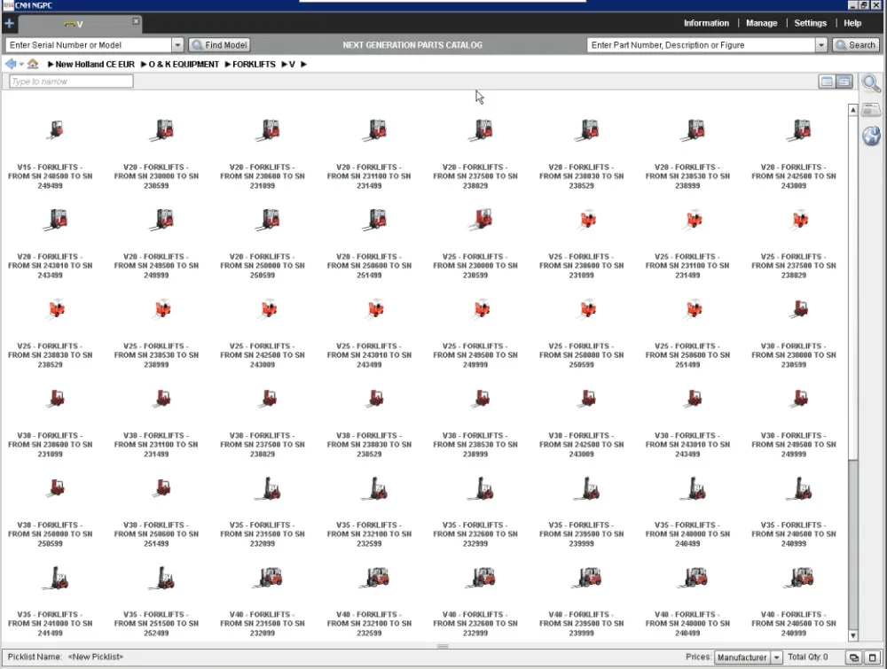Click the maximize picklist panel icon

pyautogui.click(x=872, y=657)
